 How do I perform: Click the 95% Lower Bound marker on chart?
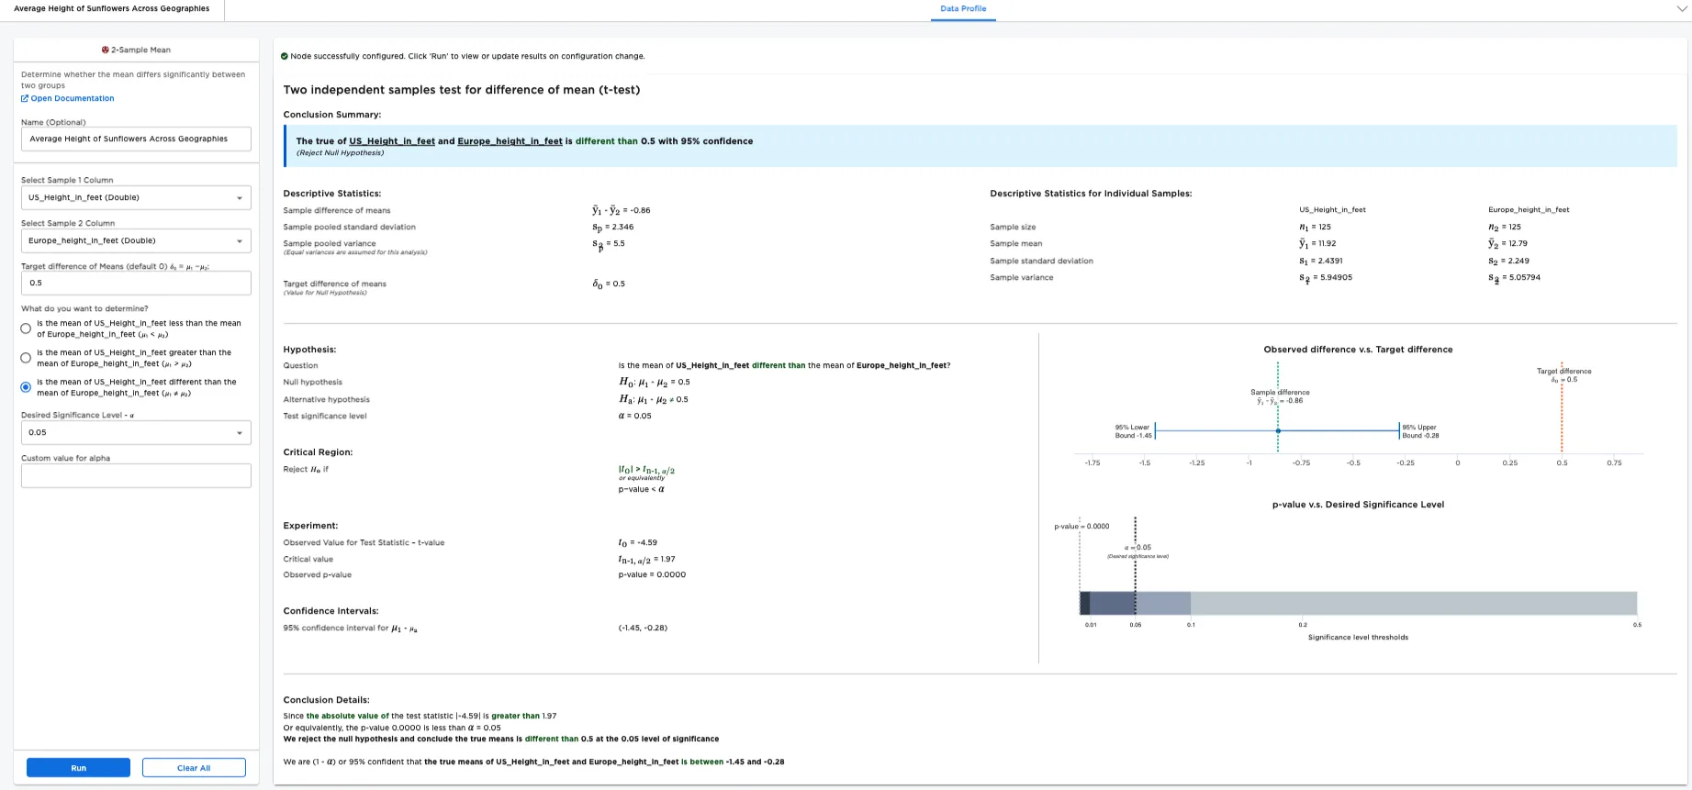click(x=1155, y=430)
